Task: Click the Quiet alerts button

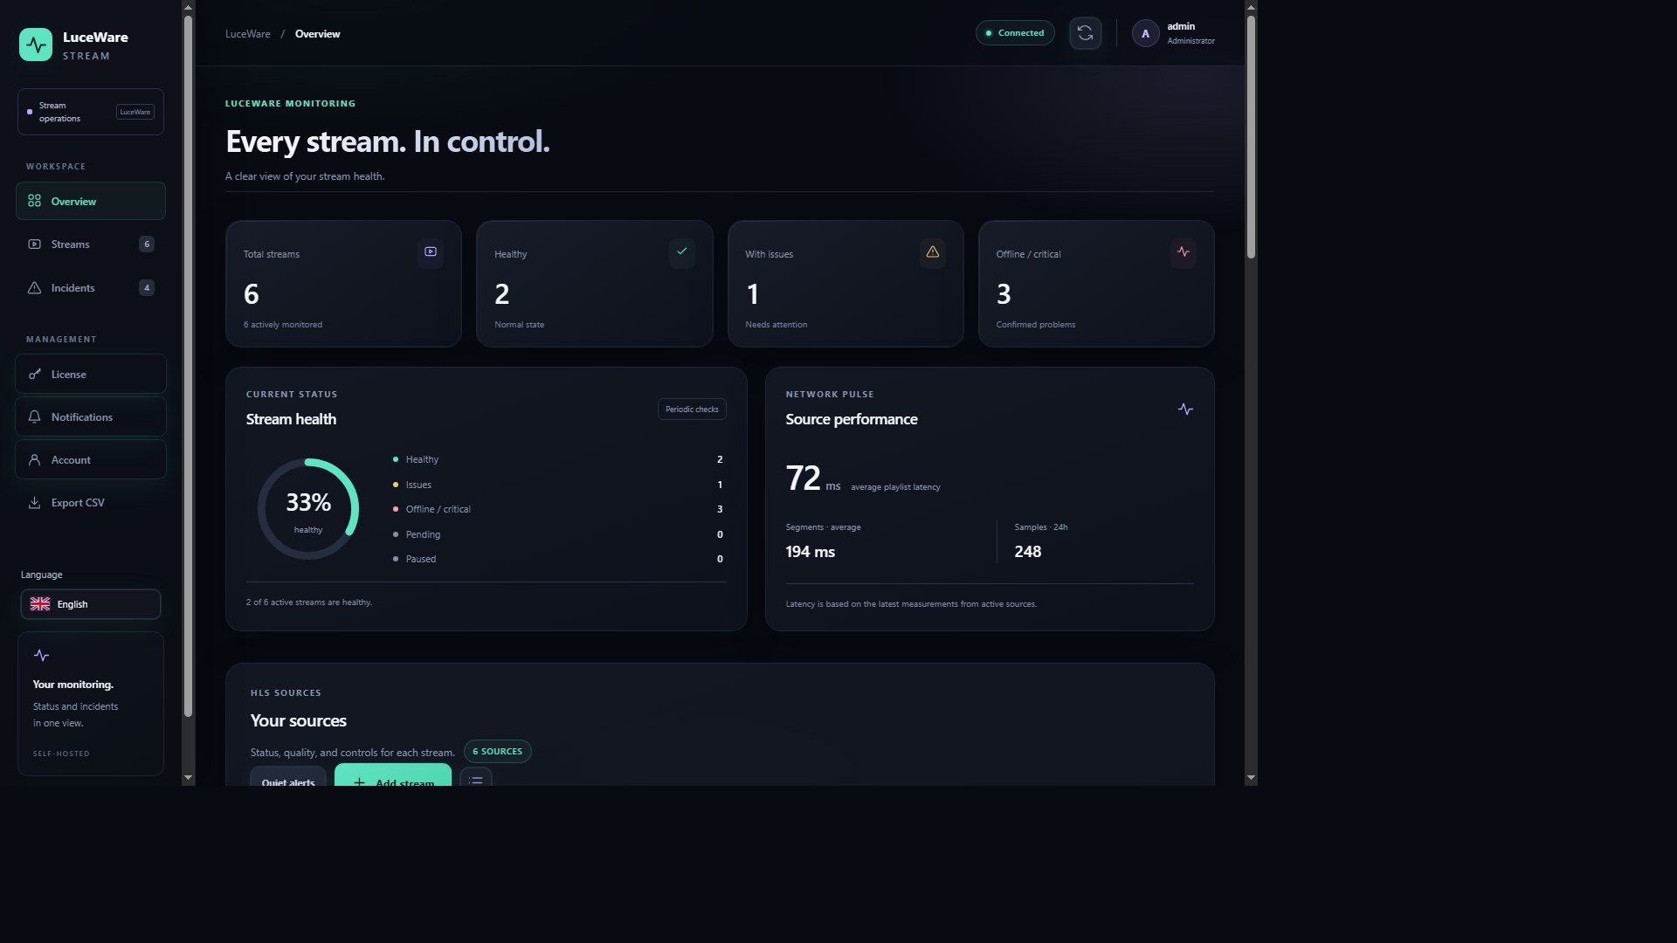Action: click(x=288, y=776)
